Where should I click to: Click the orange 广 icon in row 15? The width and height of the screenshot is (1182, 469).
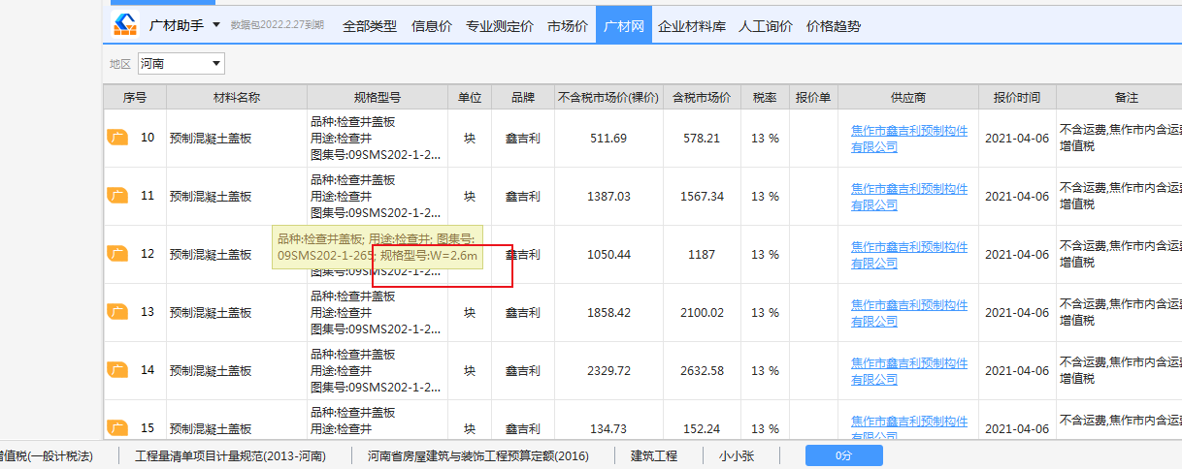point(117,428)
